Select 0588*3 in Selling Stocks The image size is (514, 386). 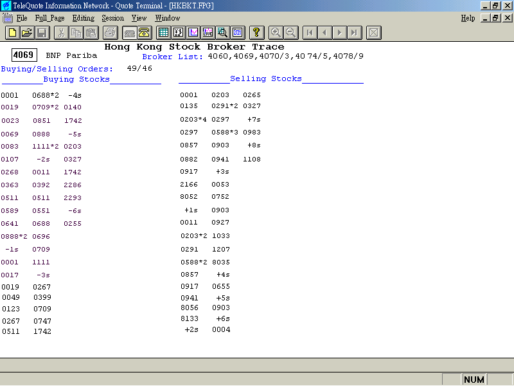point(225,133)
